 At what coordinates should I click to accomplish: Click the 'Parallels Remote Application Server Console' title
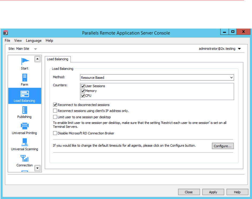point(126,33)
